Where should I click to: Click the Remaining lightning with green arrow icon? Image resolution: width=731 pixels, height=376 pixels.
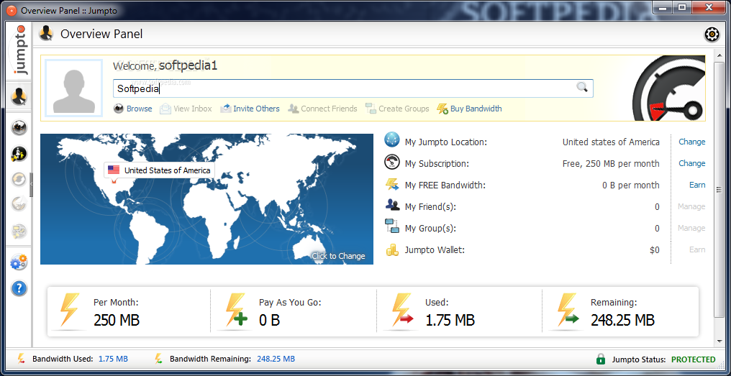pos(568,310)
